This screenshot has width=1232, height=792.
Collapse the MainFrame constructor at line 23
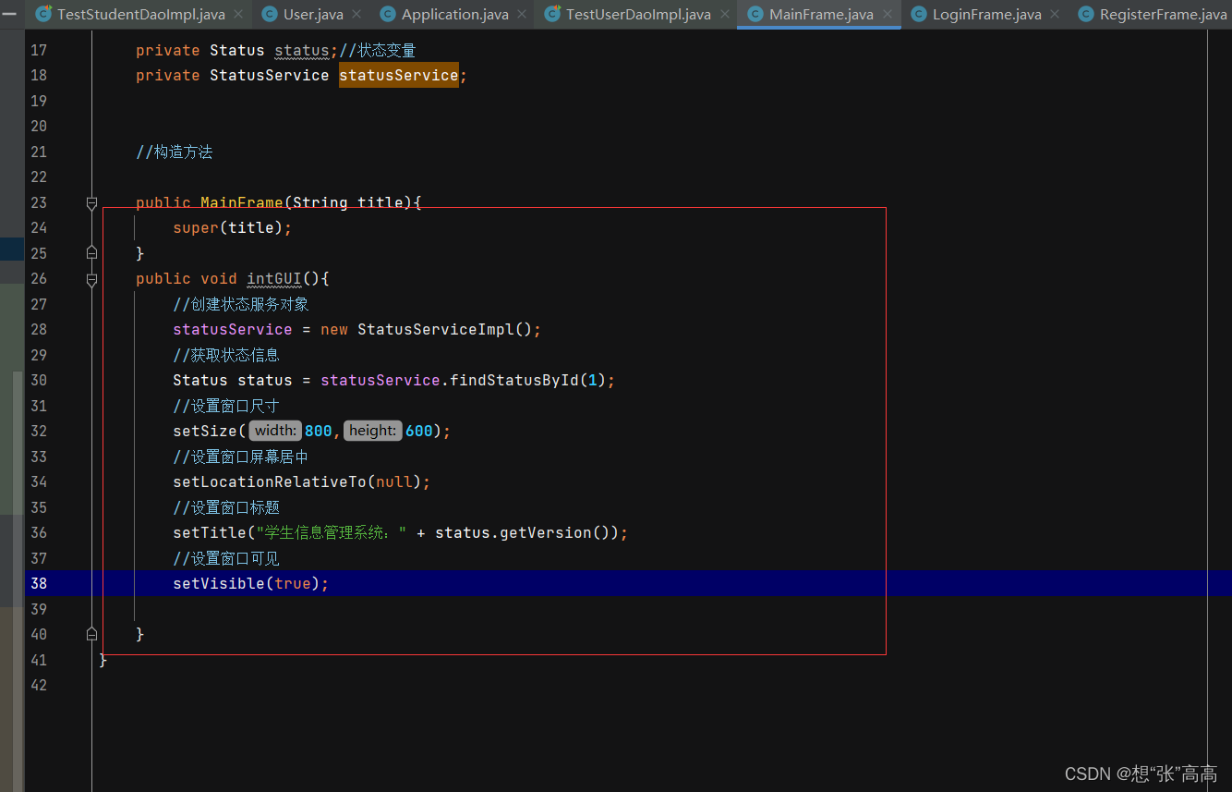(91, 202)
